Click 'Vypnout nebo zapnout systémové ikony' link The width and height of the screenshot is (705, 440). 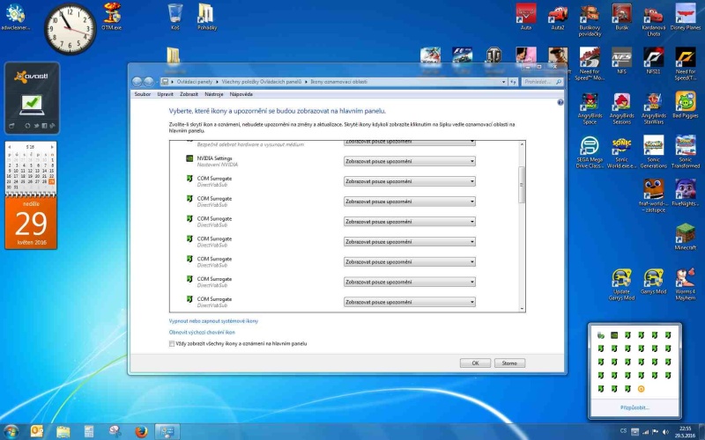213,321
